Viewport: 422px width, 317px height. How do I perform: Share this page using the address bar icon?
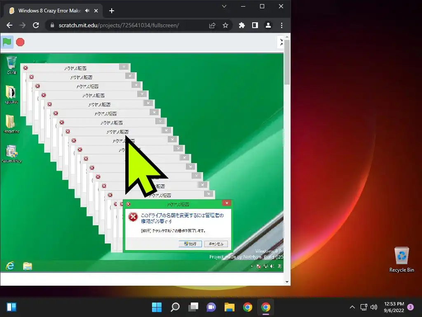click(212, 25)
